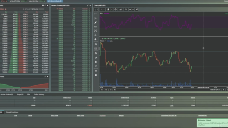The image size is (228, 128).
Task: Close the Recent Trades panel
Action: pos(90,5)
